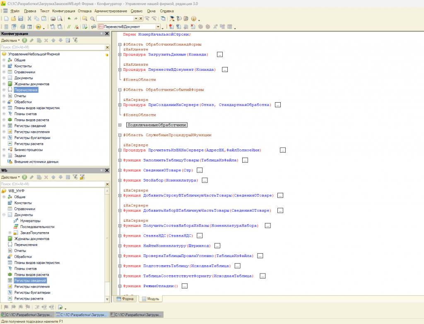The height and width of the screenshot is (324, 424).
Task: Run syntax check icon with green checkmark
Action: [85, 27]
